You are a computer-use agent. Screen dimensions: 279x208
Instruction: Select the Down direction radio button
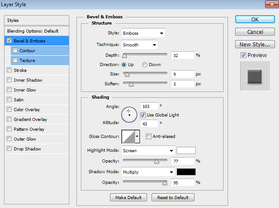(x=145, y=65)
